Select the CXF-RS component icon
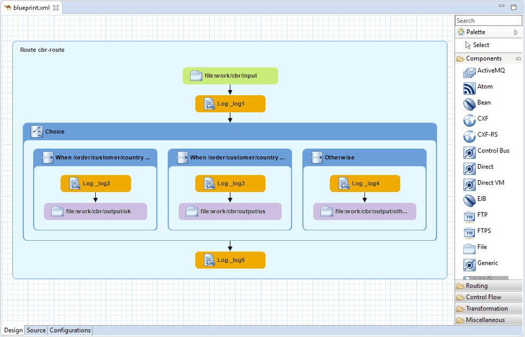Screen dimensions: 525x337 coord(469,136)
